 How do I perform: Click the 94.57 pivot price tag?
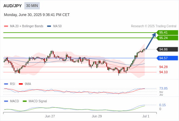(x=167, y=58)
